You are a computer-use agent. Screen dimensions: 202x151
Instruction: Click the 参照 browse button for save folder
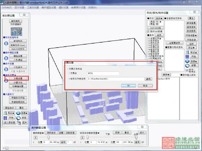coord(148,79)
